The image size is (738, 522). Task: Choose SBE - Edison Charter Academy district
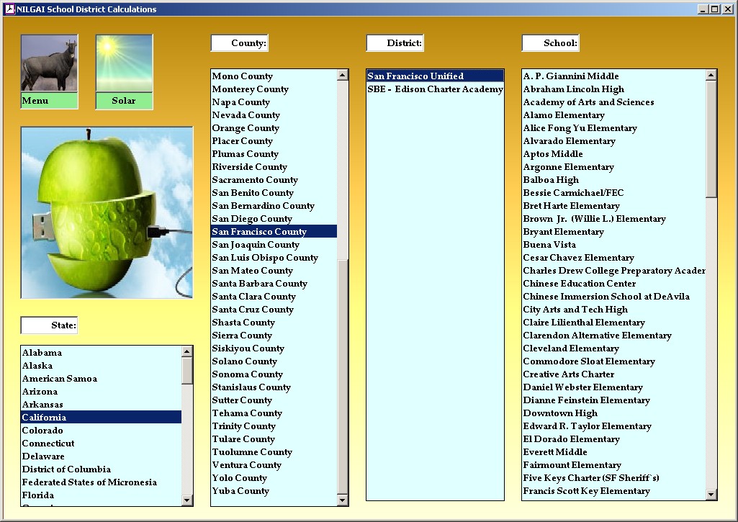435,89
